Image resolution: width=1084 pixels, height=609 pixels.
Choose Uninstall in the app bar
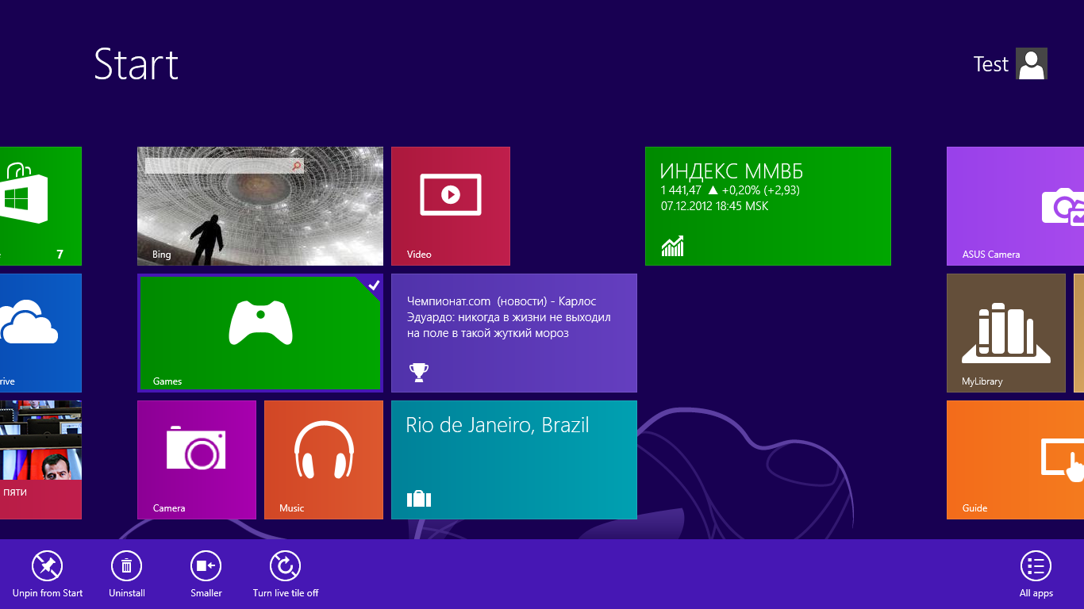[x=127, y=574]
